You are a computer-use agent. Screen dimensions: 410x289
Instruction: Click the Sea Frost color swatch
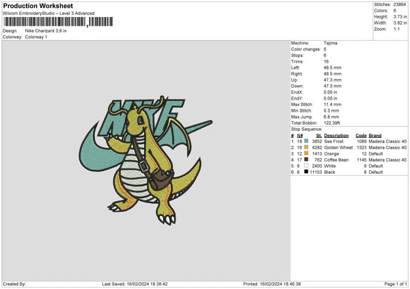point(306,141)
